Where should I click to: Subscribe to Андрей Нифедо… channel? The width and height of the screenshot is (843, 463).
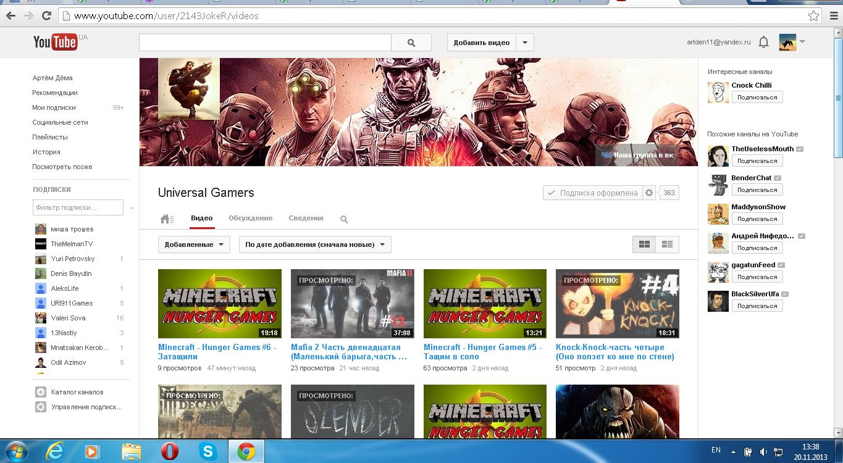(x=757, y=248)
